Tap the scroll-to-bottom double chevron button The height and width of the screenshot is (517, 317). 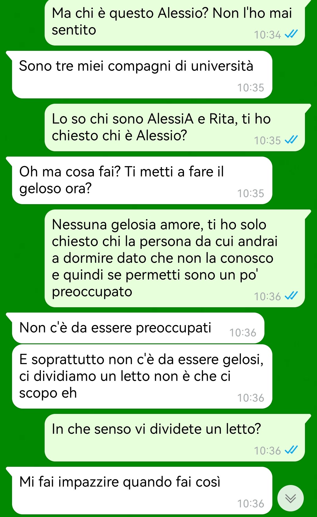[291, 498]
